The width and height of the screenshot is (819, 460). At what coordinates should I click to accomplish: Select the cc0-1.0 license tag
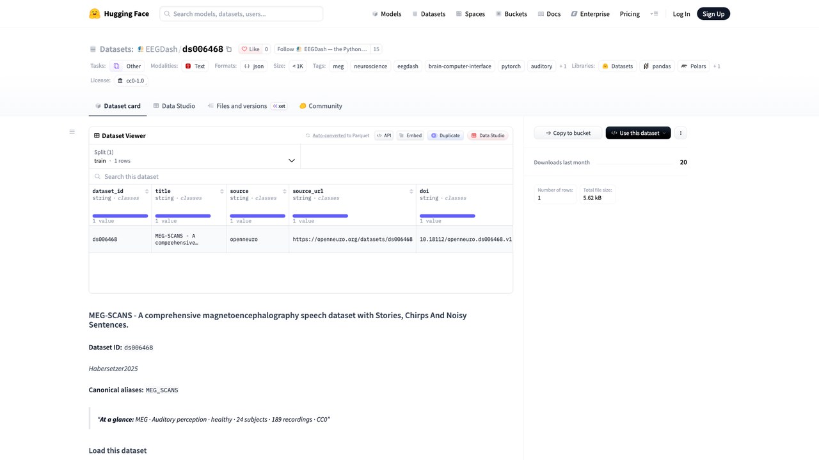(x=131, y=80)
